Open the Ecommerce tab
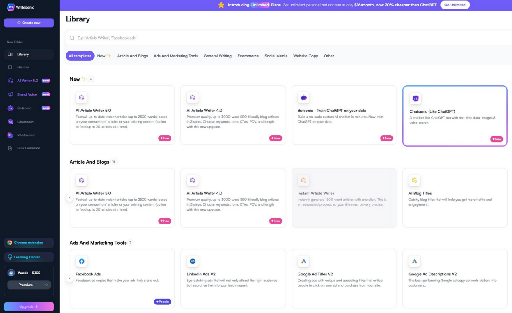512x313 pixels. (248, 56)
